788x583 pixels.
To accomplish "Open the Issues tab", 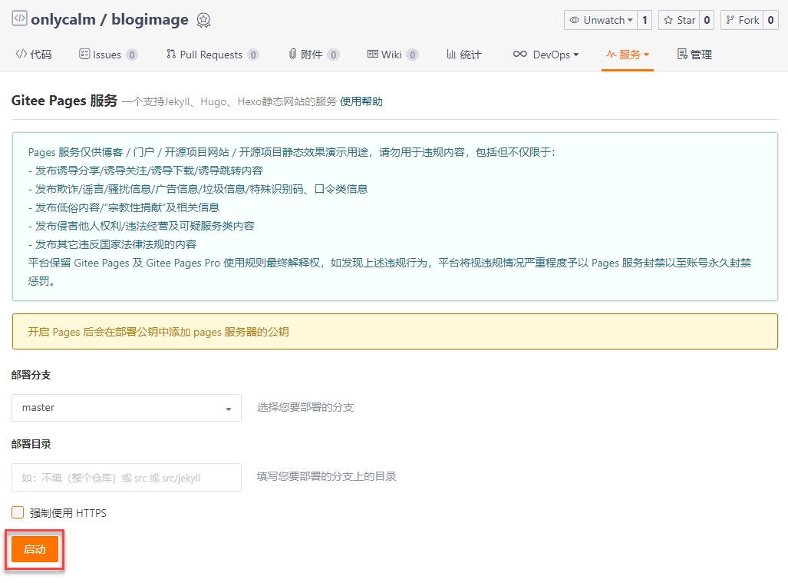I will (x=108, y=55).
